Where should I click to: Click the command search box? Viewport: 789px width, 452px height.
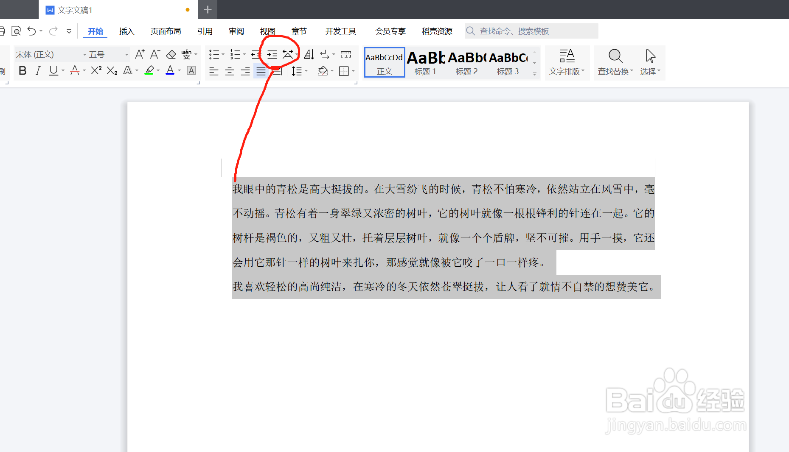point(531,31)
